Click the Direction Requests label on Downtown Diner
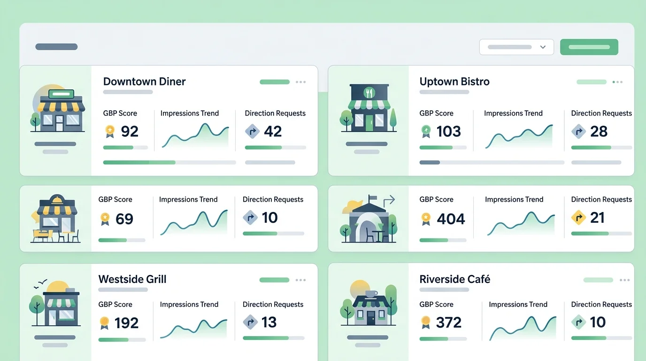The width and height of the screenshot is (646, 361). (275, 113)
